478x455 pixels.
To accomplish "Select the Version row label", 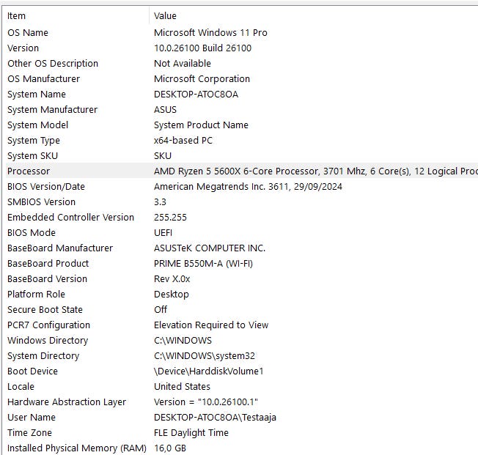I will pyautogui.click(x=23, y=48).
